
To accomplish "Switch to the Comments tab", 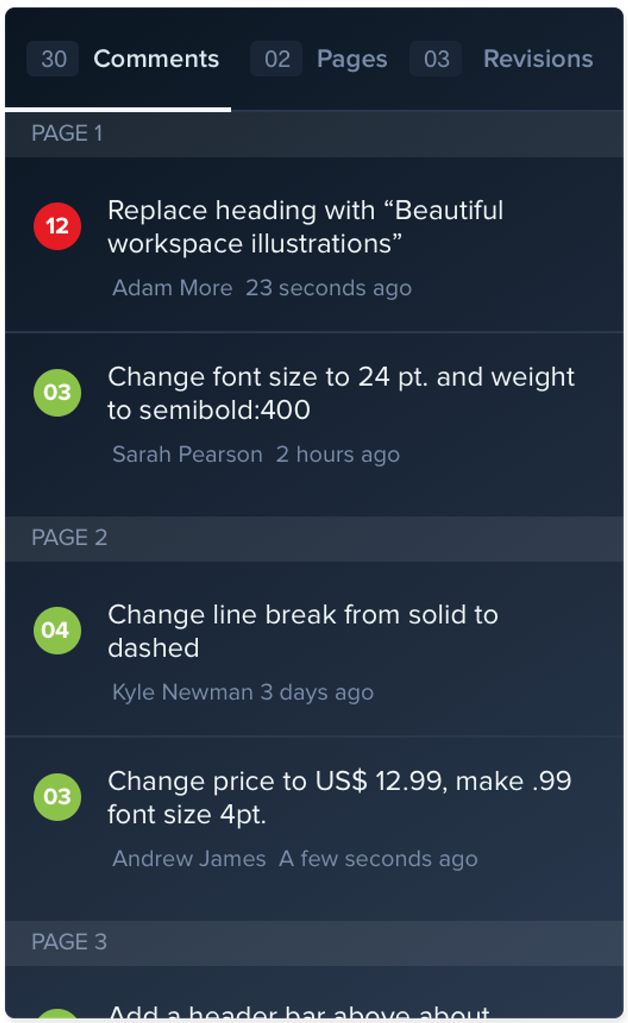I will coord(156,59).
